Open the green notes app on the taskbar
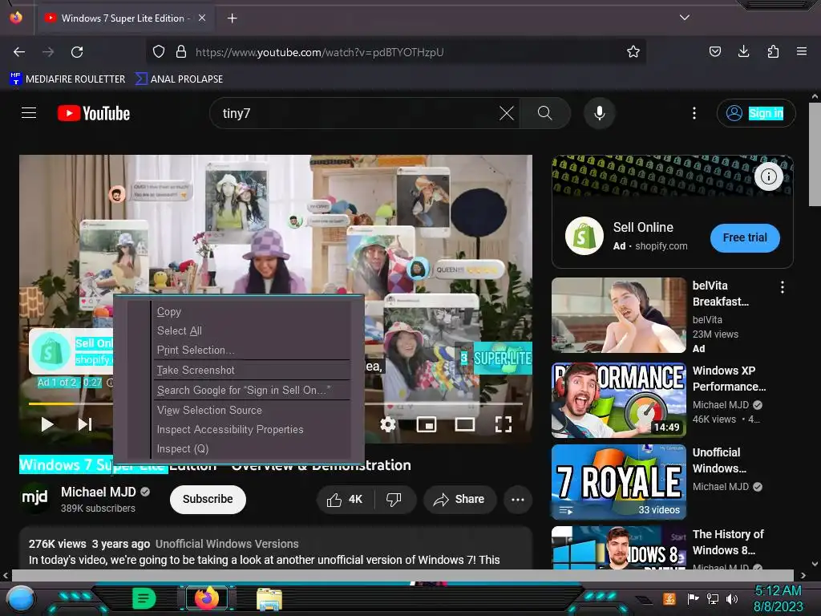Screen dimensions: 821x616 pos(144,598)
